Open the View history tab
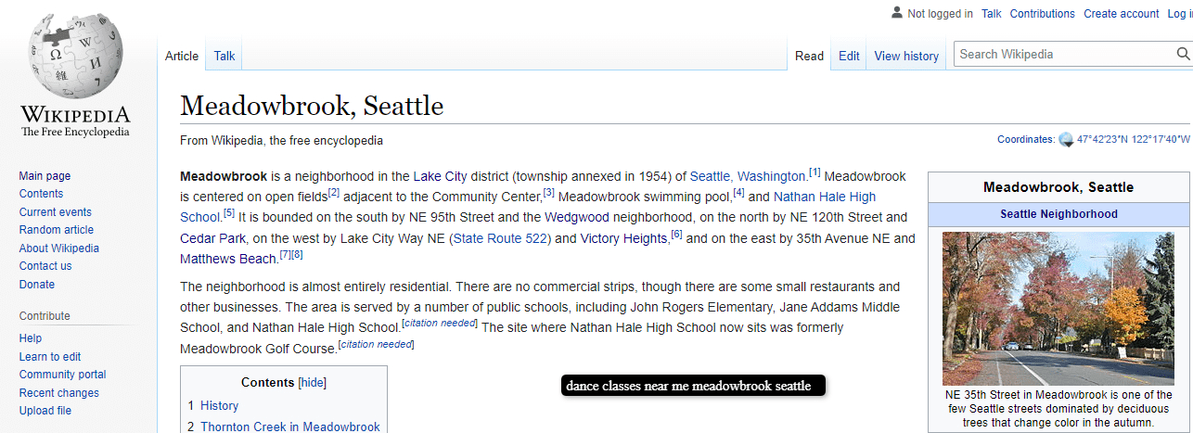 point(906,56)
